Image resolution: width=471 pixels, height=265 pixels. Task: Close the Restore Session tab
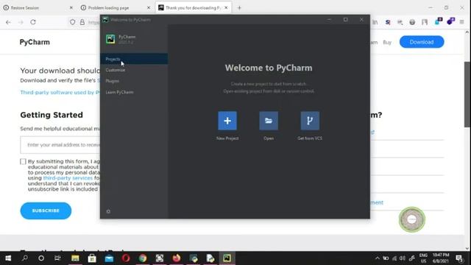click(71, 8)
